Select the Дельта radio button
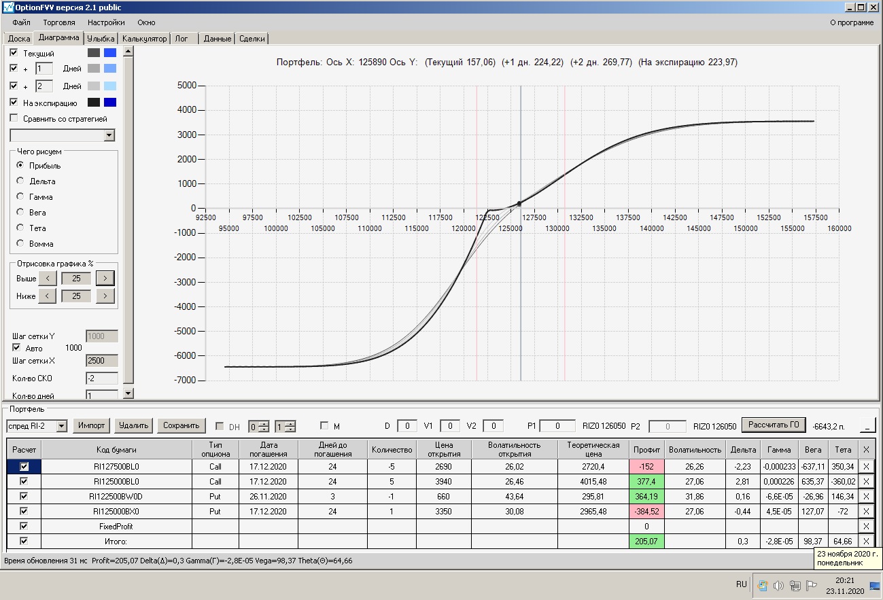Image resolution: width=883 pixels, height=600 pixels. (x=20, y=181)
